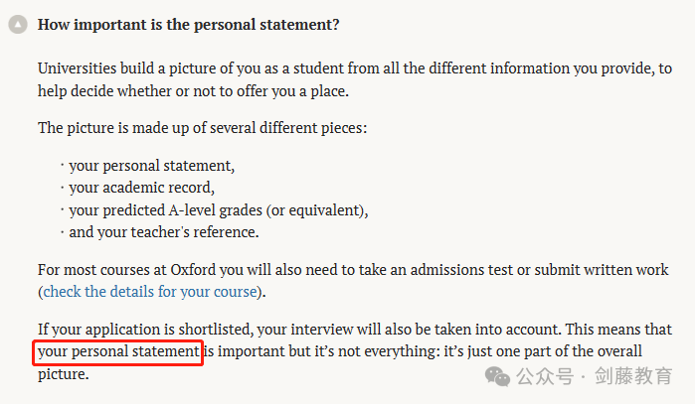Click the sentence starting 'Universities build a picture'
The width and height of the screenshot is (695, 404).
tap(355, 68)
